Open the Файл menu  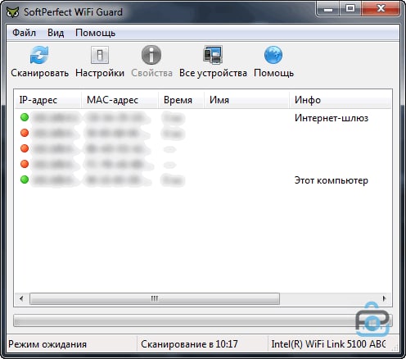(x=24, y=33)
